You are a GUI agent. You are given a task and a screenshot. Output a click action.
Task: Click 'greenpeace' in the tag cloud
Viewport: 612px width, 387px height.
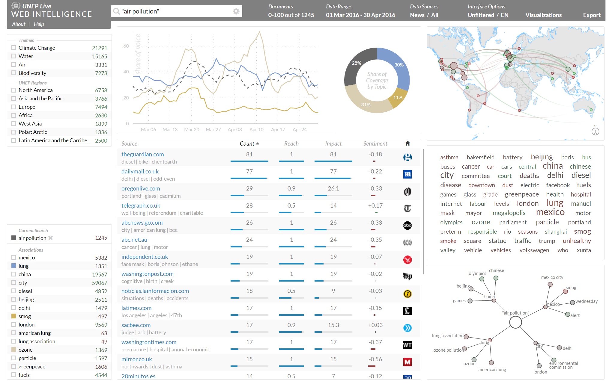(x=522, y=194)
